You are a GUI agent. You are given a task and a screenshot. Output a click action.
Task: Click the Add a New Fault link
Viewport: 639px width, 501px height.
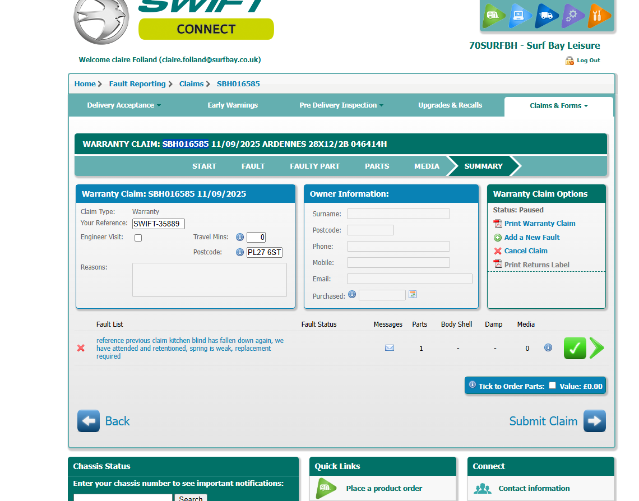pos(532,237)
